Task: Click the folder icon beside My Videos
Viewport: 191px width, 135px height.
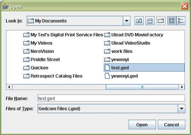Action: coord(26,43)
